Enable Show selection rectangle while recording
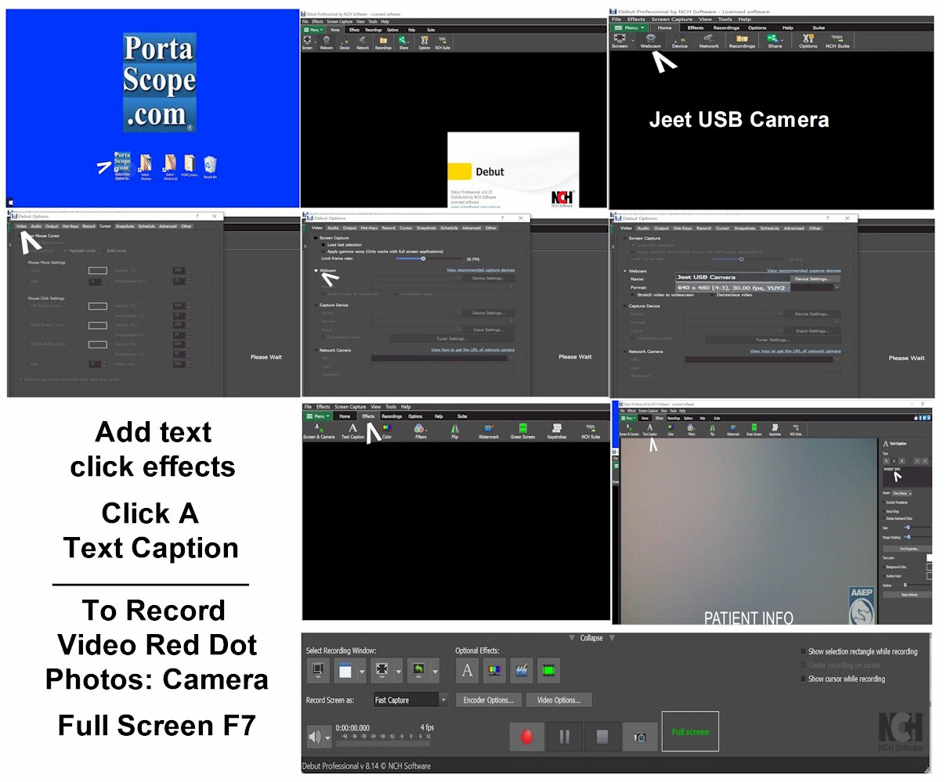 [x=803, y=651]
